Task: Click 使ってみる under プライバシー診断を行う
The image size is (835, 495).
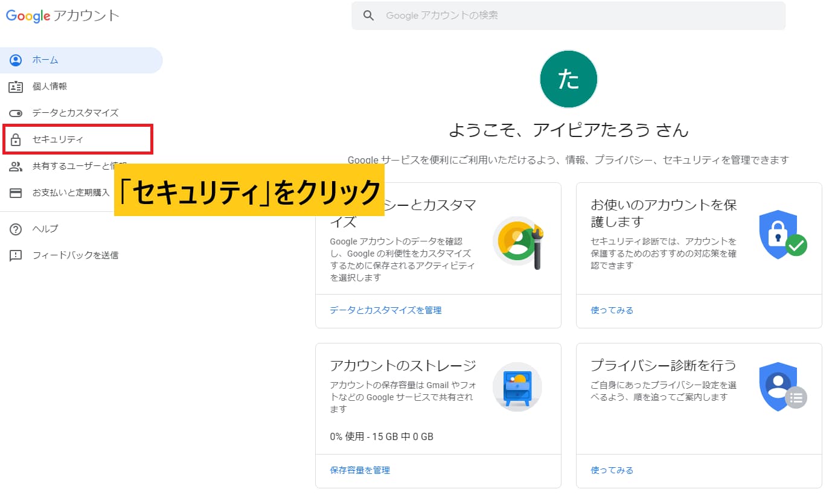Action: pyautogui.click(x=612, y=470)
